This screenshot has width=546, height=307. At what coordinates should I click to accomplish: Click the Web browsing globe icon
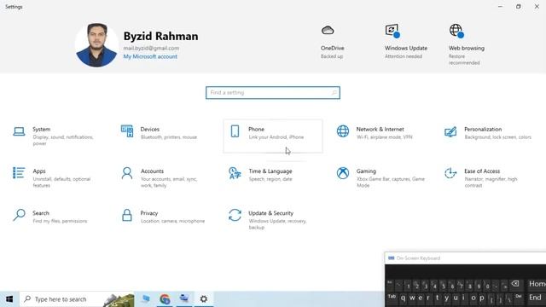coord(456,31)
